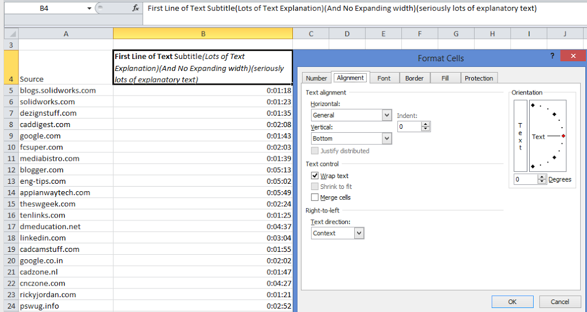The width and height of the screenshot is (587, 312).
Task: Decrease the Indent spinner value
Action: tap(425, 129)
